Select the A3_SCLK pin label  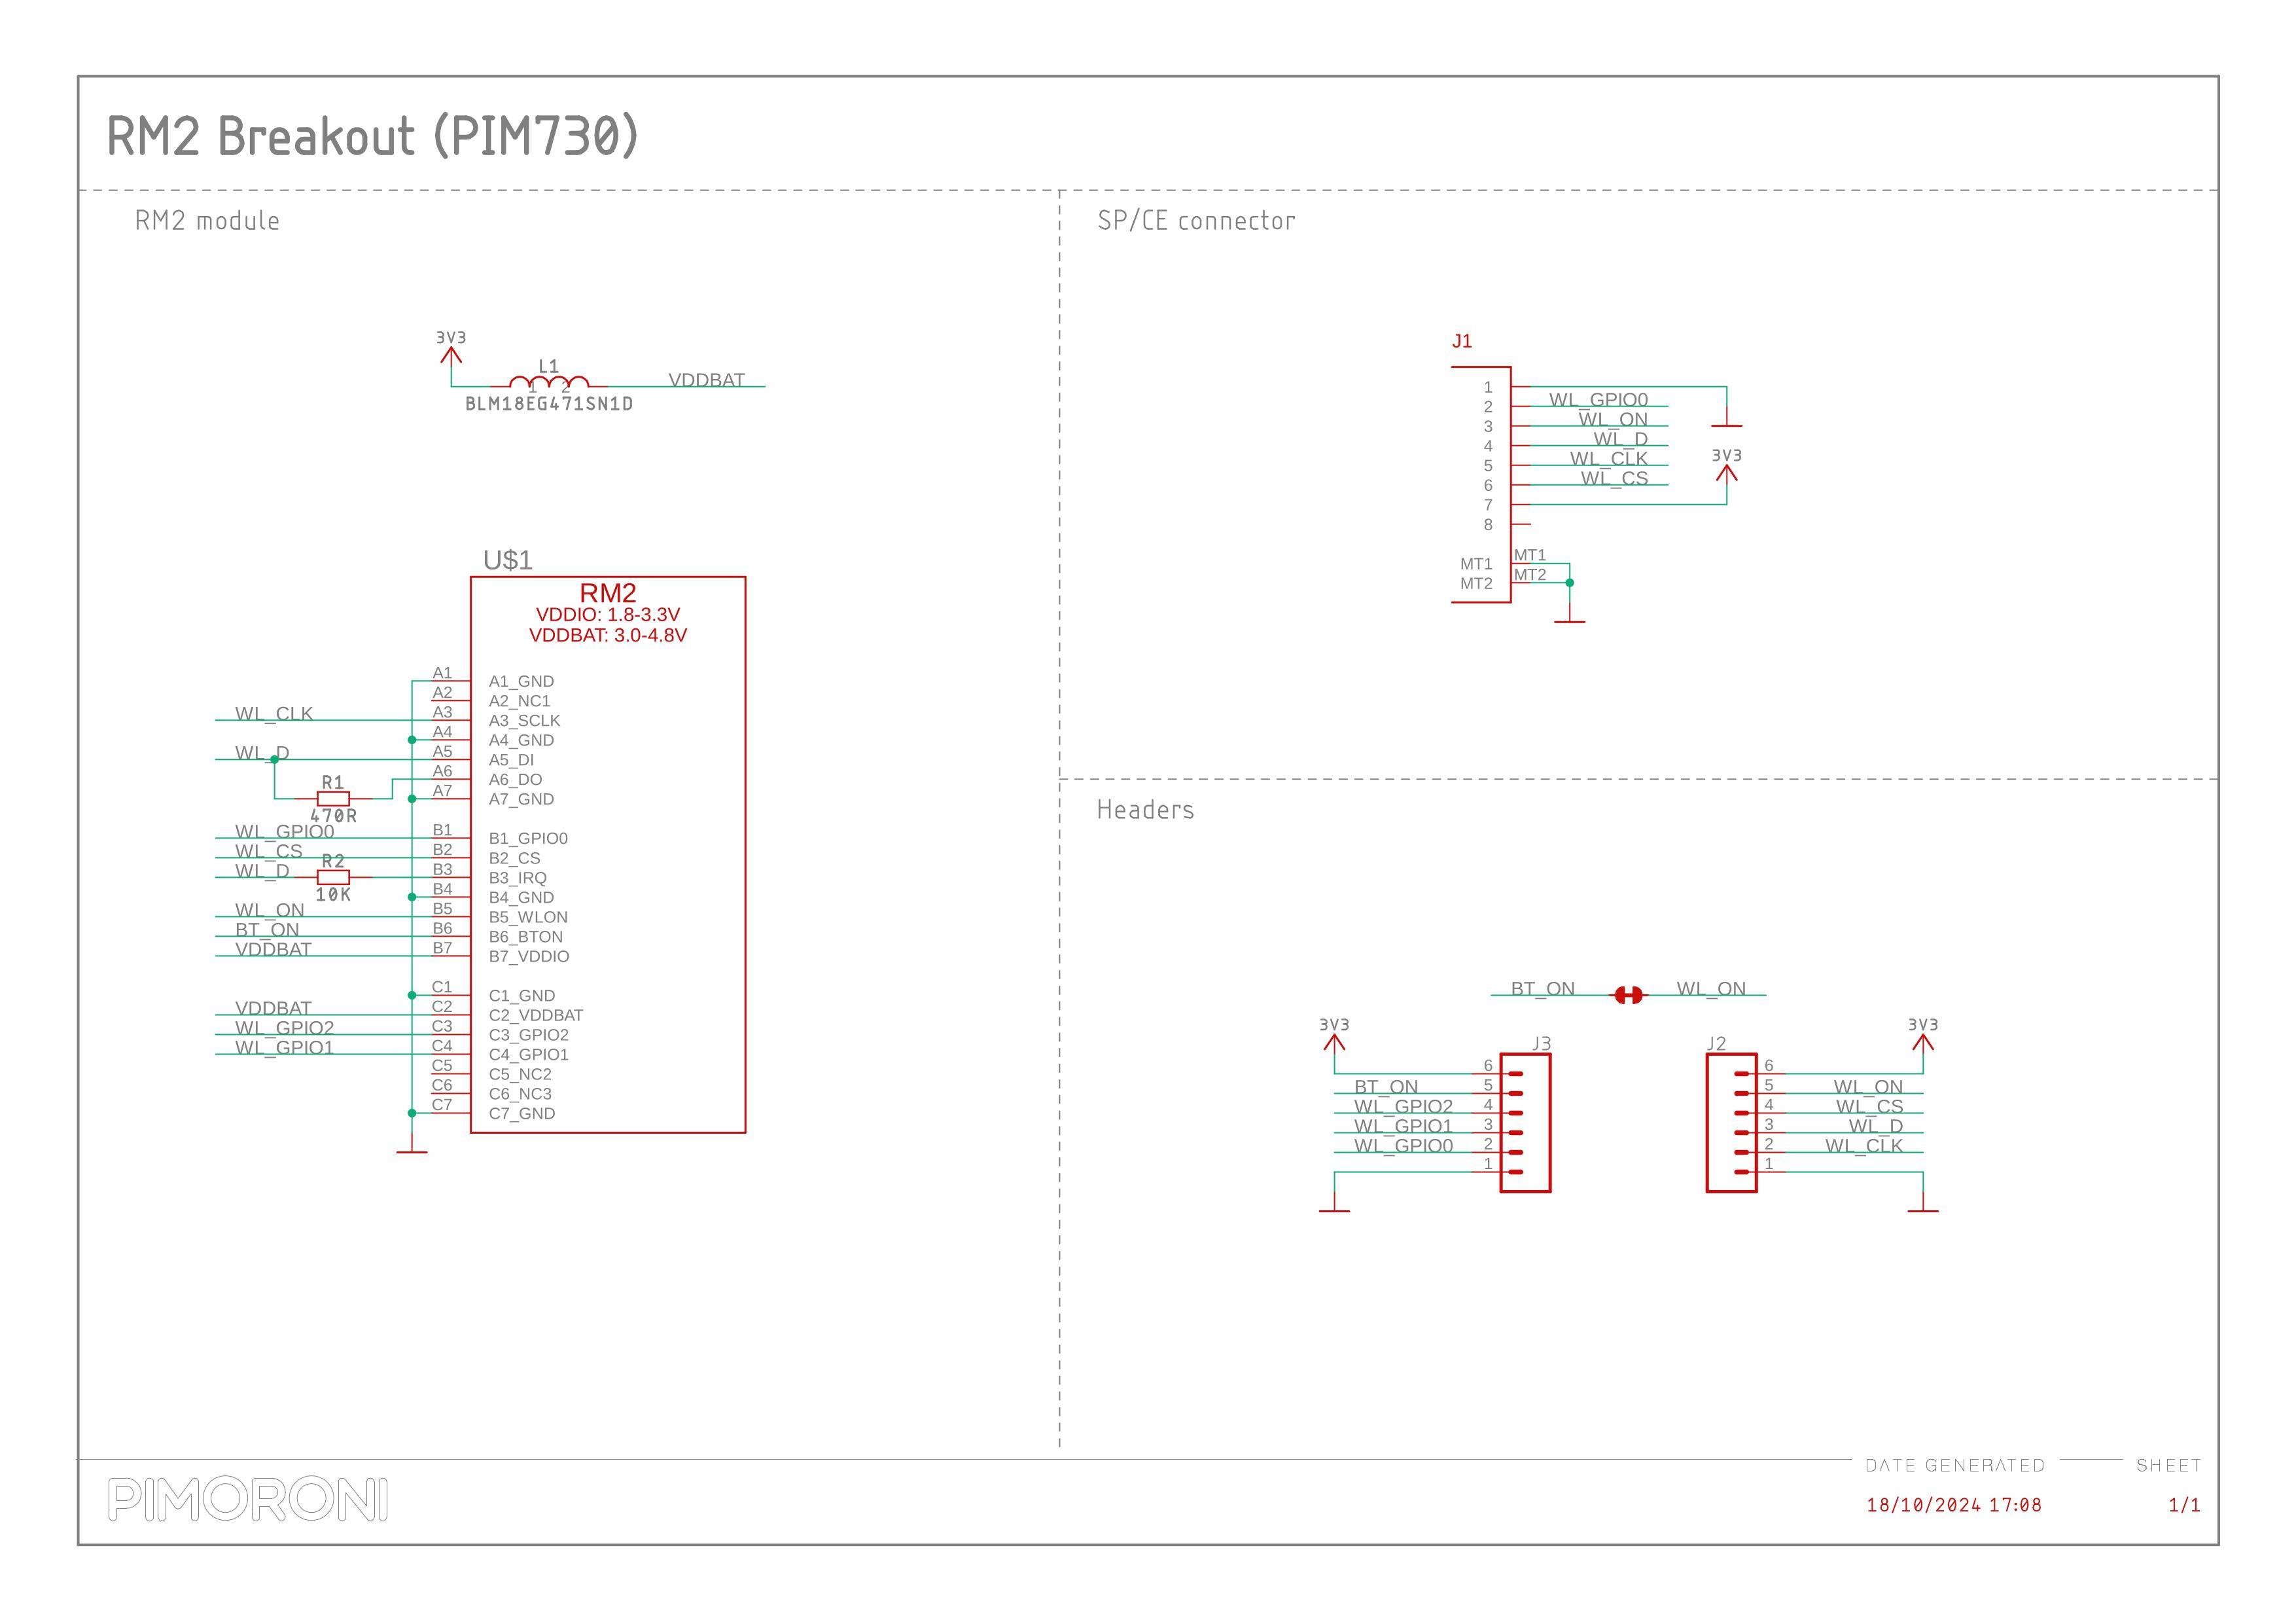point(524,721)
